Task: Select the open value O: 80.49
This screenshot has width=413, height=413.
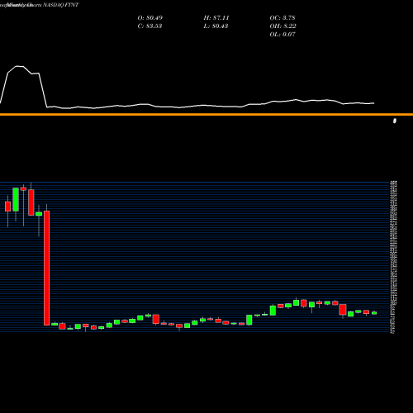Action: (x=150, y=18)
